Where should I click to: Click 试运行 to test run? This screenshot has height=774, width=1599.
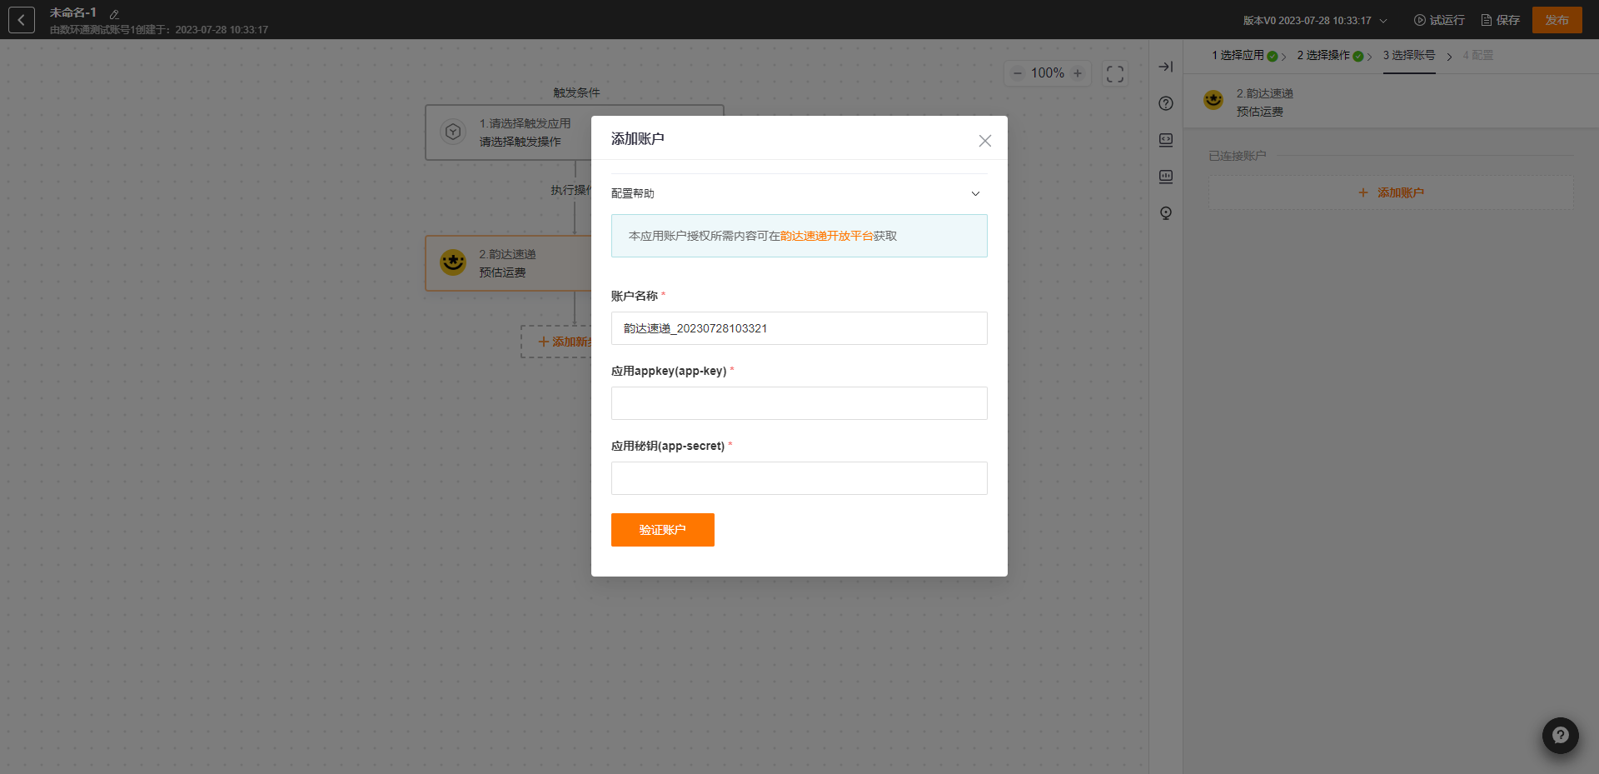(x=1439, y=20)
